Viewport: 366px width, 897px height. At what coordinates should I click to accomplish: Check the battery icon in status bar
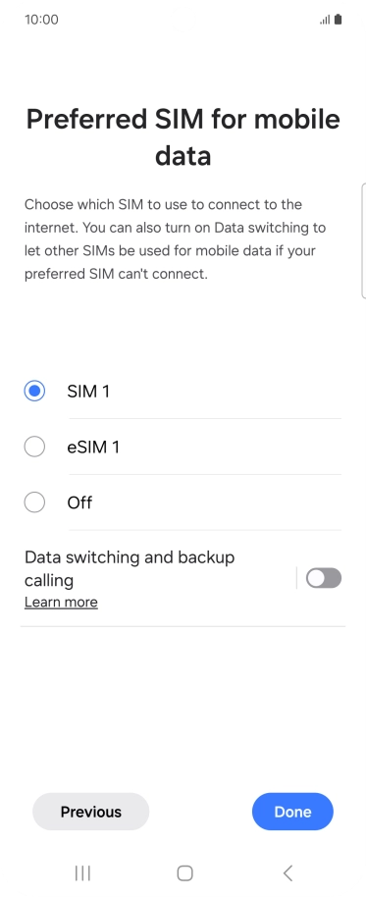pos(338,20)
